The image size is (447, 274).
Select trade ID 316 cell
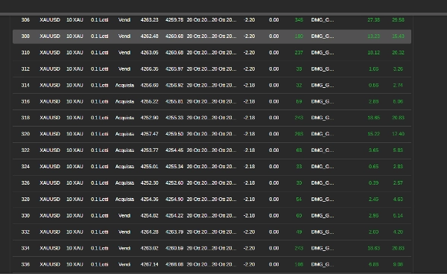25,101
